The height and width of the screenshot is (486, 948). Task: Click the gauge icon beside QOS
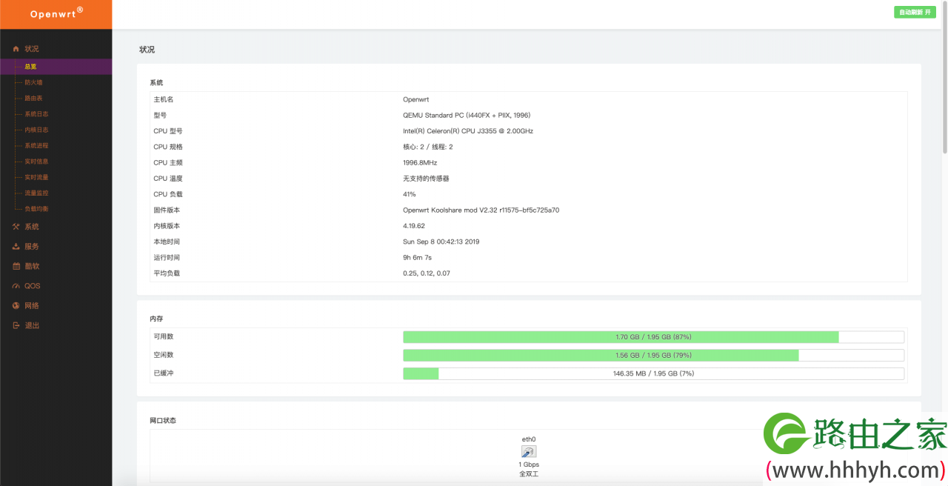pos(16,286)
